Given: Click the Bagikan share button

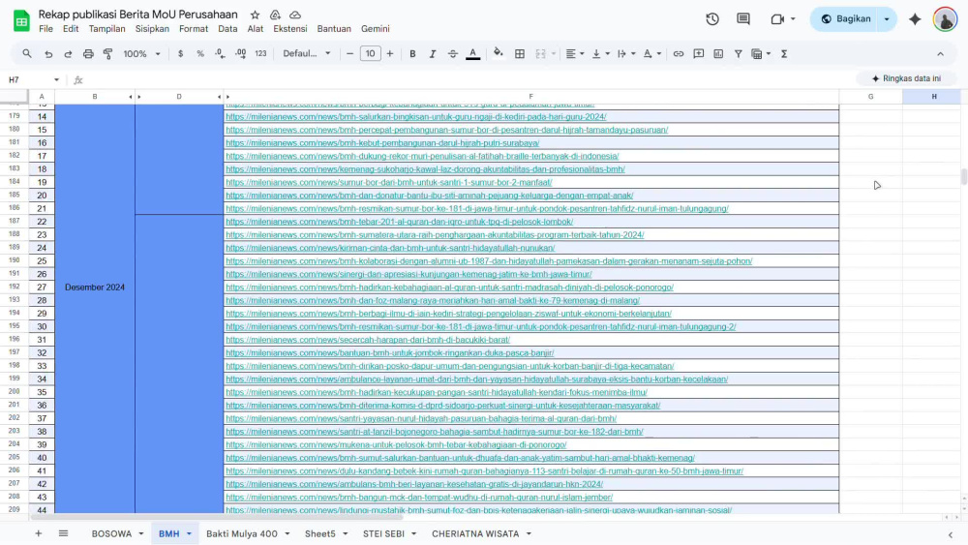Looking at the screenshot, I should 846,19.
